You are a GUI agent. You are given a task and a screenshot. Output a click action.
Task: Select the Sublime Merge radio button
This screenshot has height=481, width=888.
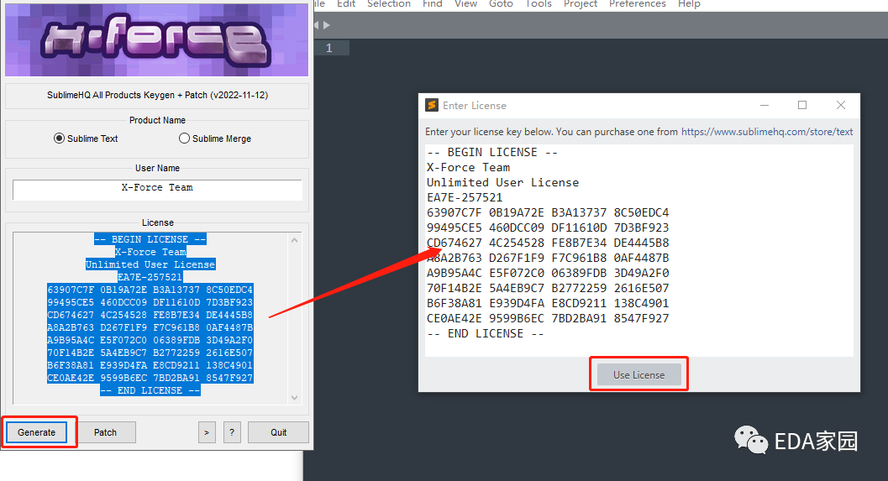pyautogui.click(x=184, y=139)
